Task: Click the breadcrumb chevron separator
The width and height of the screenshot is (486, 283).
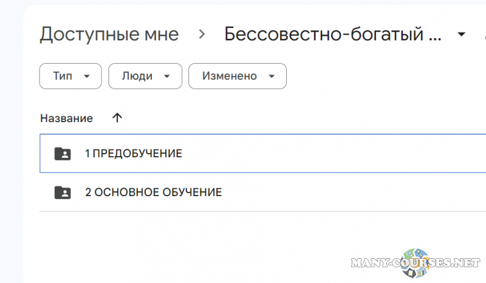Action: [x=202, y=35]
